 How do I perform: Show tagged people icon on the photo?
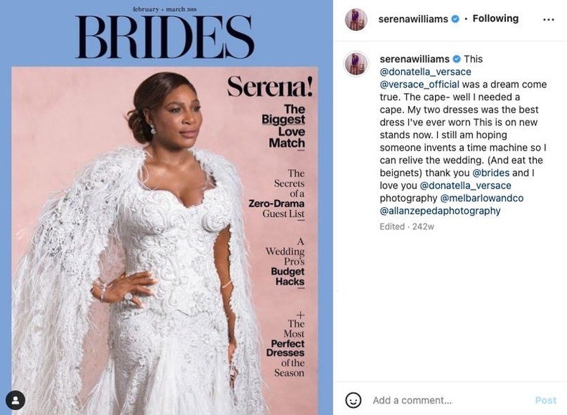pyautogui.click(x=15, y=400)
